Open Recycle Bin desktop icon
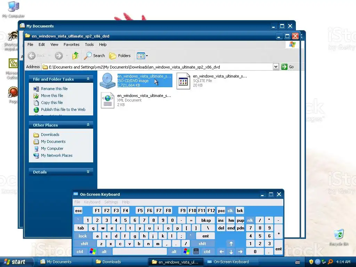This screenshot has width=356, height=267. coord(339,237)
